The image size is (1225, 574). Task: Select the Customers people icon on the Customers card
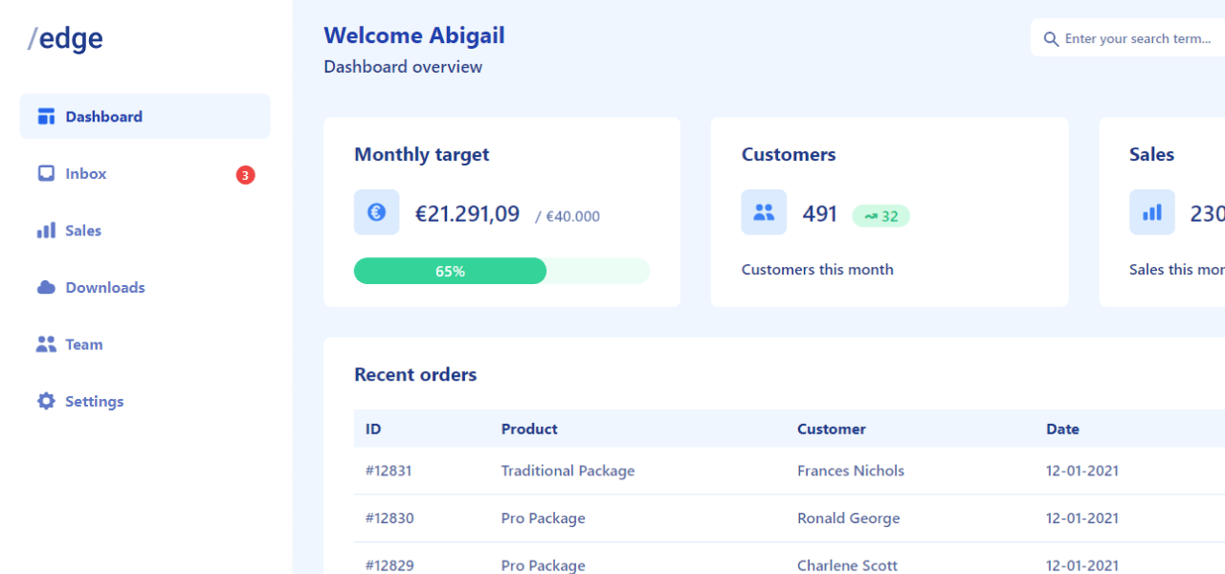coord(763,211)
